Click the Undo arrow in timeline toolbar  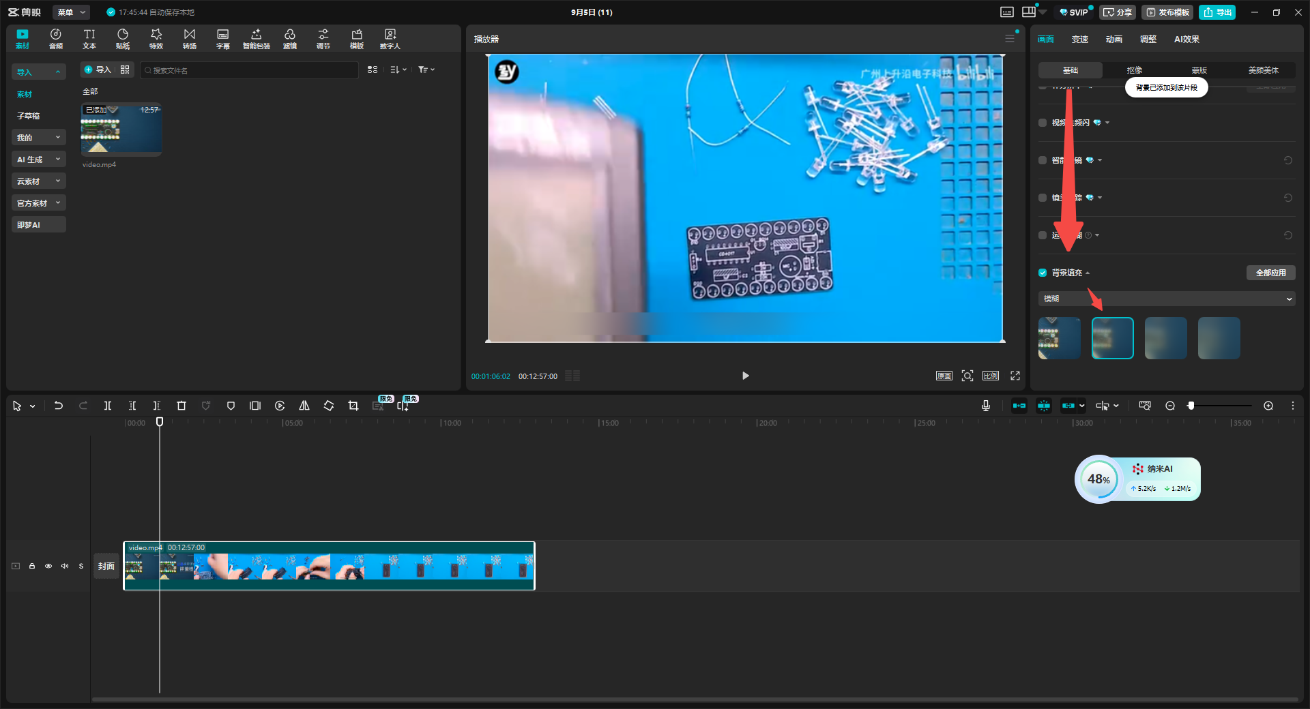[59, 406]
